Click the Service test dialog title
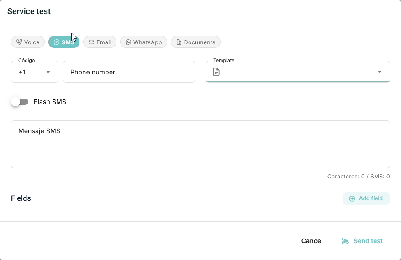 pyautogui.click(x=29, y=11)
